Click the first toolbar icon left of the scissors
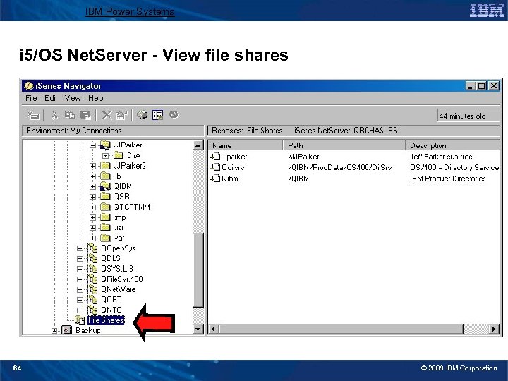 pyautogui.click(x=32, y=115)
